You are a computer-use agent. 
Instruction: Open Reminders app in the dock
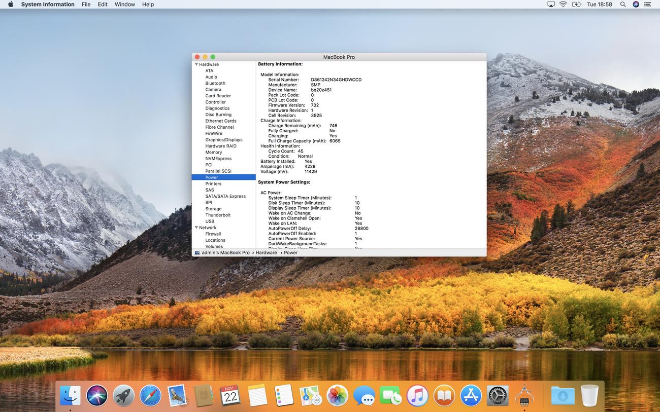pyautogui.click(x=284, y=395)
